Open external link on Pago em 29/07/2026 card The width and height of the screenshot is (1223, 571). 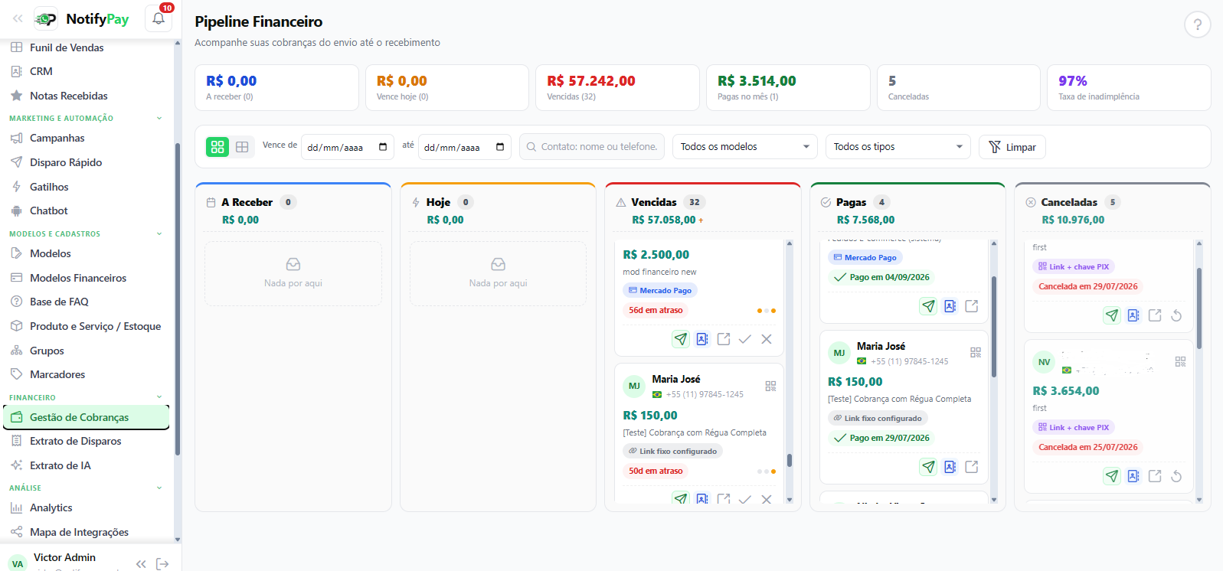pyautogui.click(x=972, y=467)
